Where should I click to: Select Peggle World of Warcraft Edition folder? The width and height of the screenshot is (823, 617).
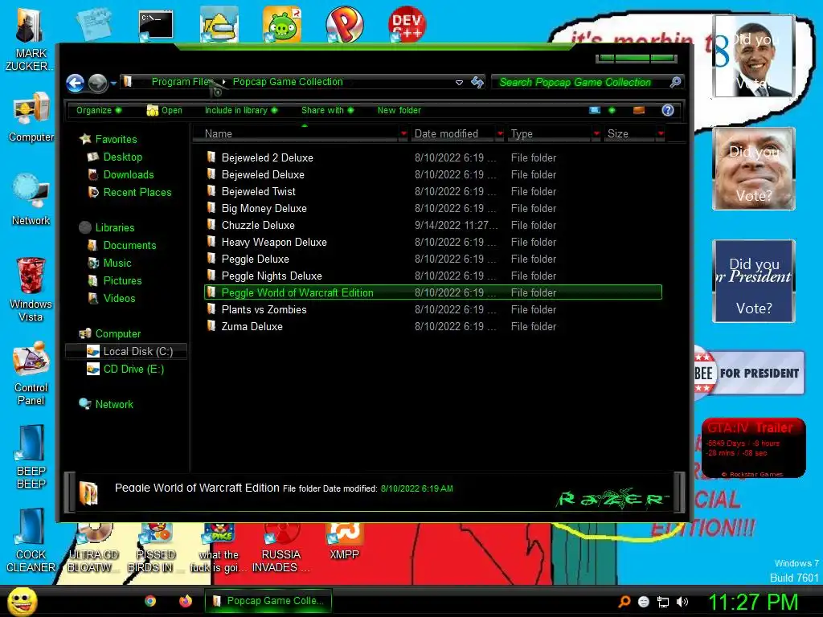[x=433, y=292]
